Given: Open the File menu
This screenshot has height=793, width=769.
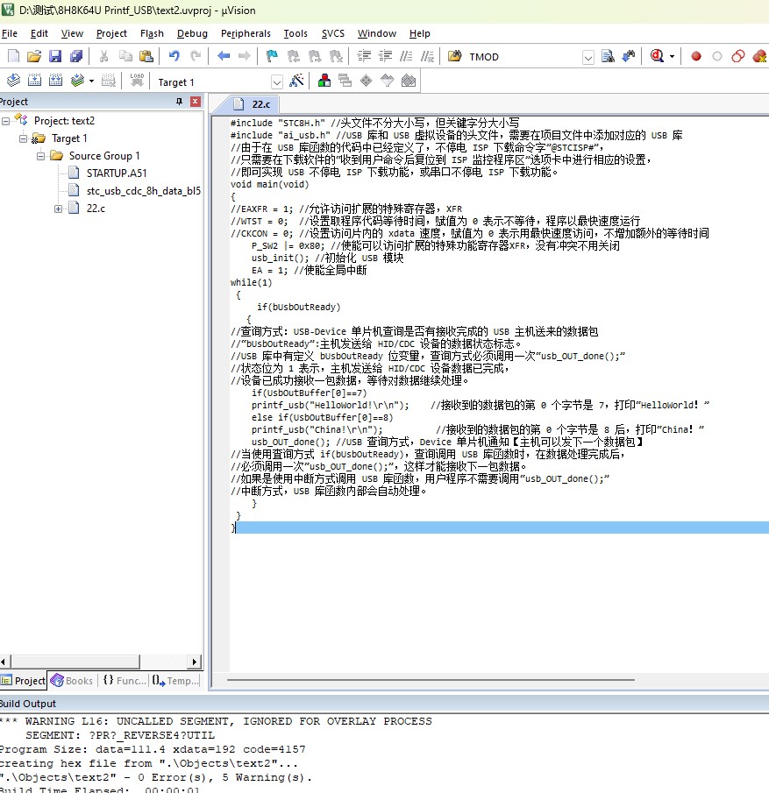Looking at the screenshot, I should coord(10,33).
